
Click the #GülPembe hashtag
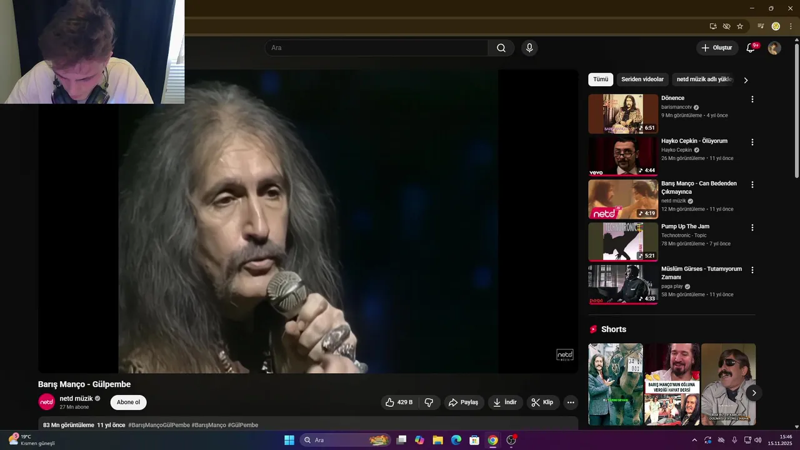tap(243, 425)
